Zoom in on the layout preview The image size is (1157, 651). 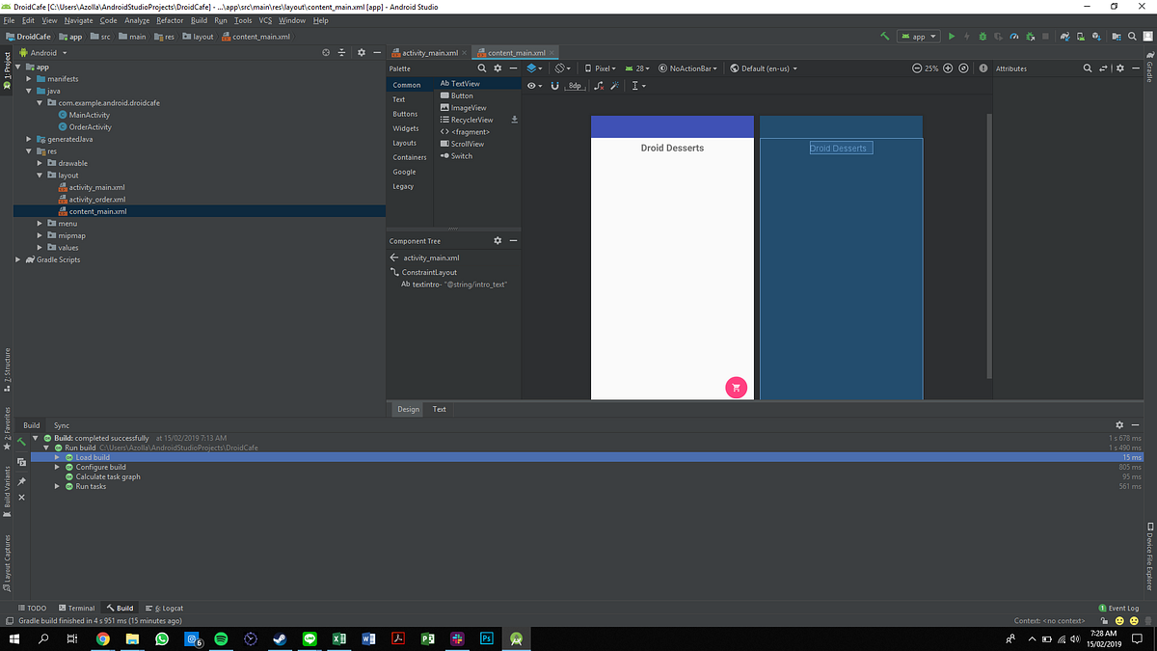[948, 68]
